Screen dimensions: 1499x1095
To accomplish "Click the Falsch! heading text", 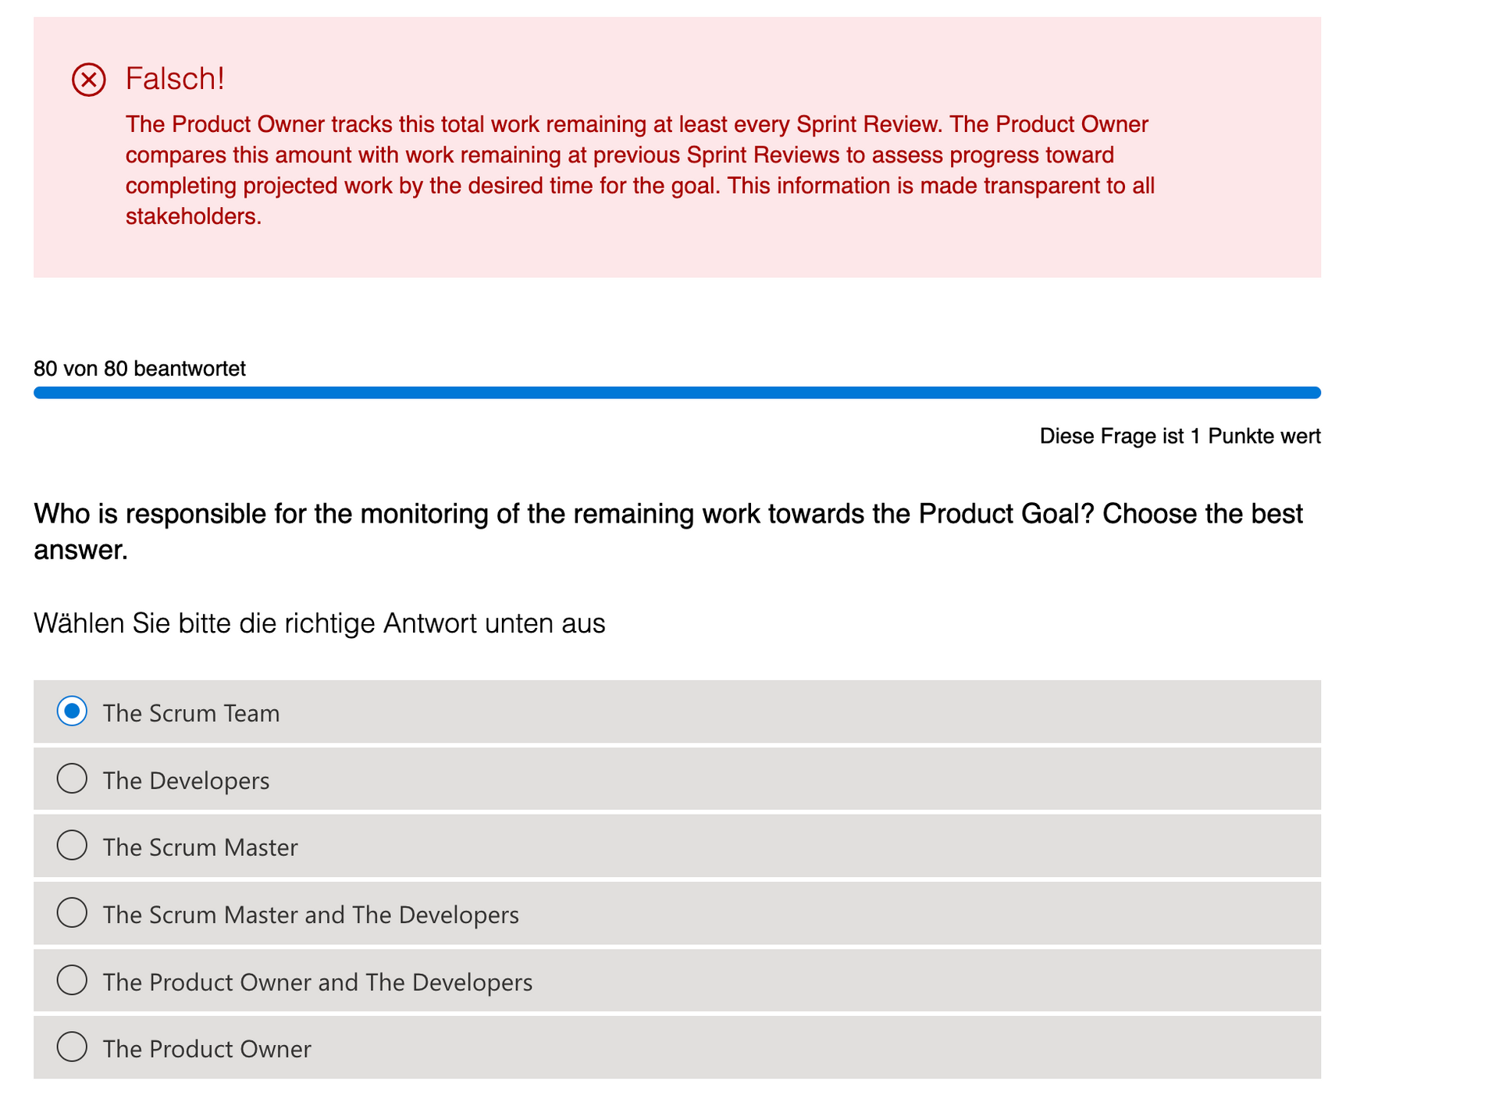I will (175, 79).
